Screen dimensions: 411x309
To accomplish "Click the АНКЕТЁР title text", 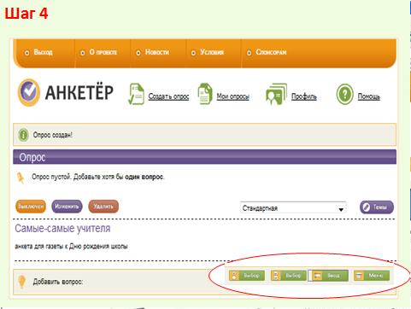I will click(79, 93).
